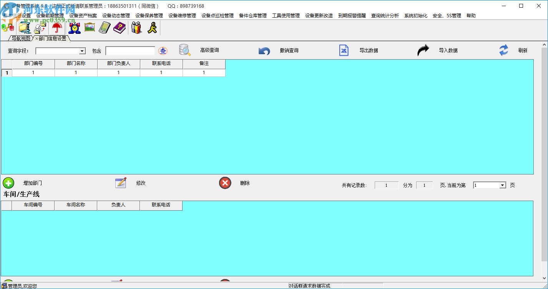548x289 pixels.
Task: Click the workshop table 联系电话 header
Action: [x=161, y=205]
